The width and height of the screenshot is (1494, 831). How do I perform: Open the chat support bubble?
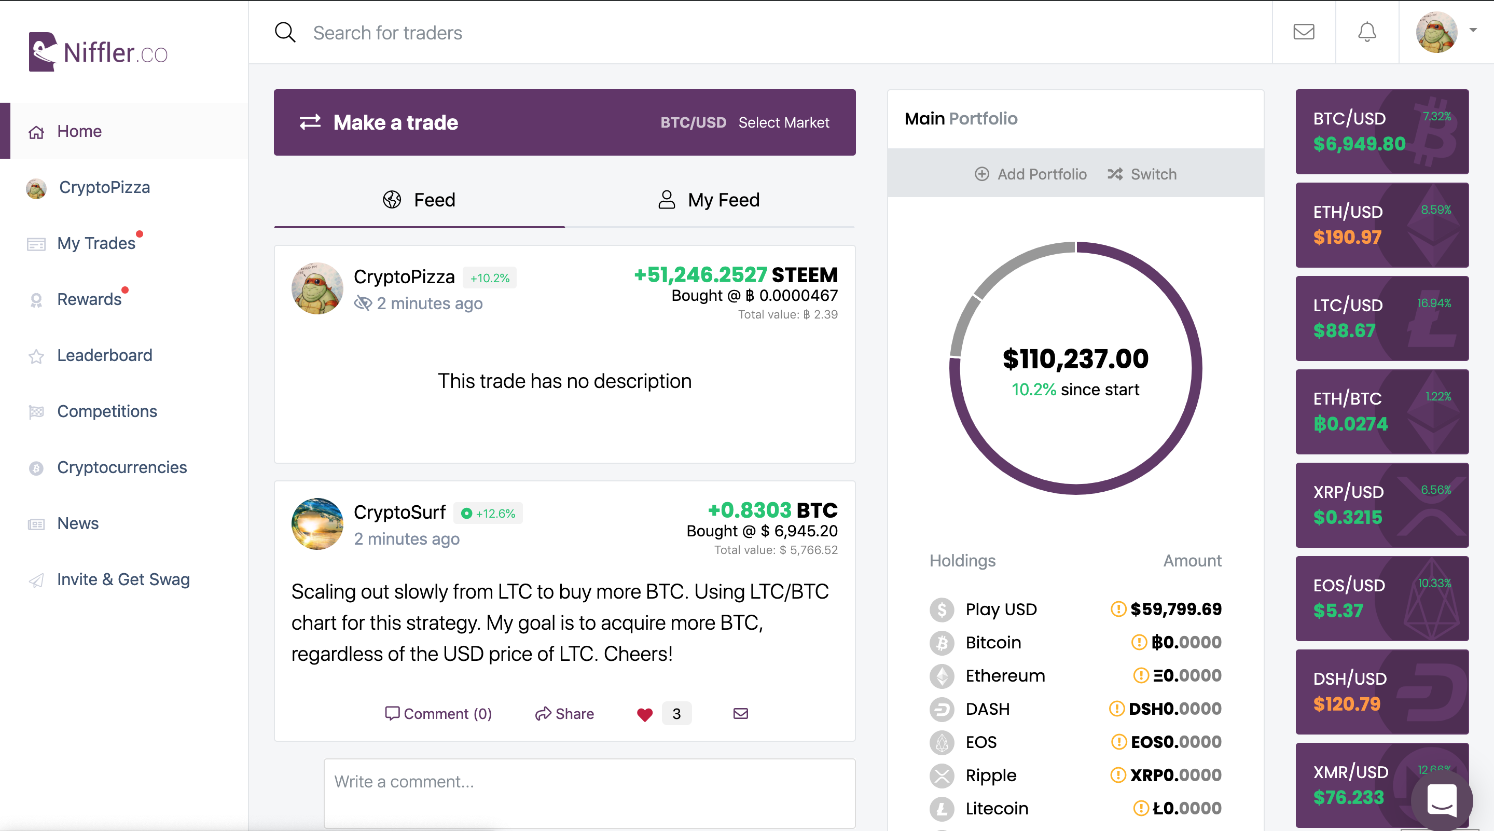point(1442,801)
